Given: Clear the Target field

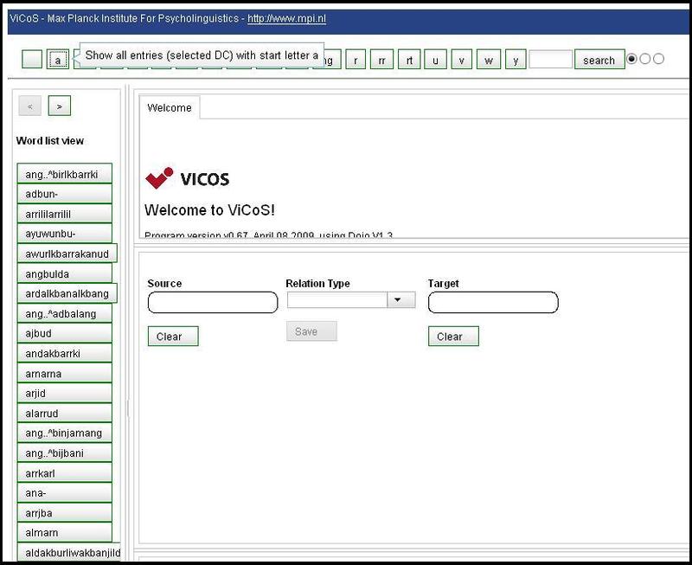Looking at the screenshot, I should [453, 337].
